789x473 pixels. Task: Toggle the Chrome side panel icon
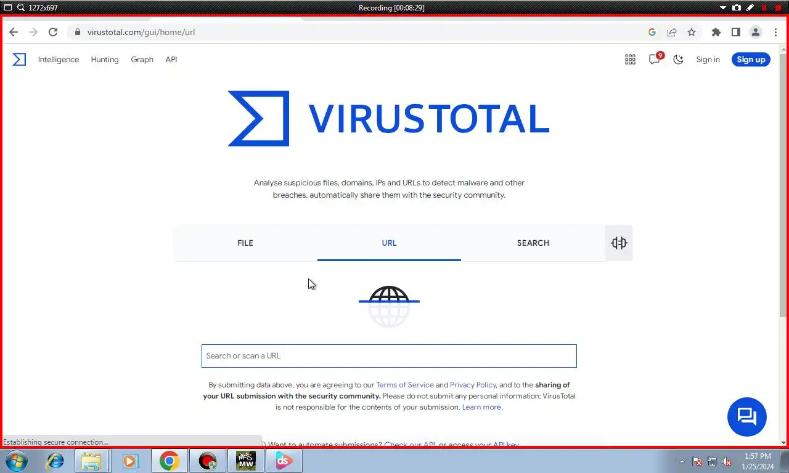coord(735,32)
